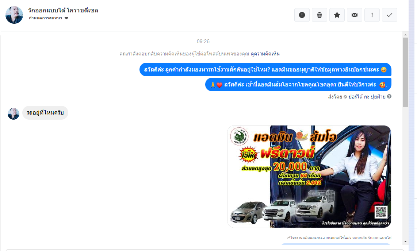Click help question mark beside sender name

point(389,96)
